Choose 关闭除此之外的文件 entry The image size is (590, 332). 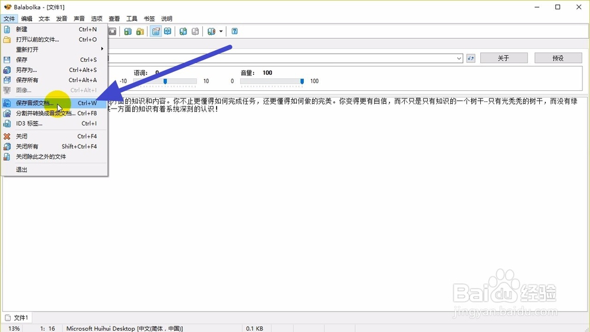54,156
